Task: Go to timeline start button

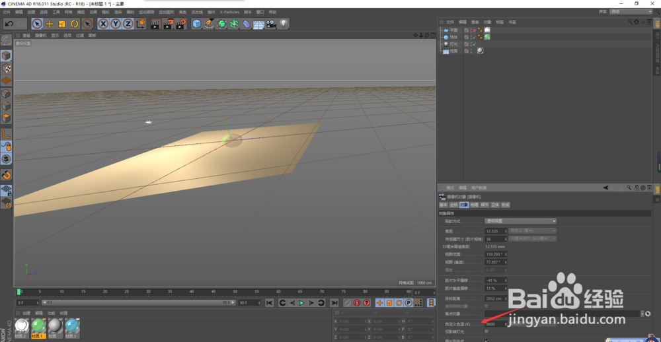Action: (270, 303)
